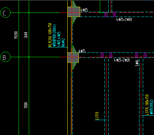Viewport: 154px width, 135px height.
Task: Select the vertical 5Φ16 rebar annotation
Action: pyautogui.click(x=137, y=63)
